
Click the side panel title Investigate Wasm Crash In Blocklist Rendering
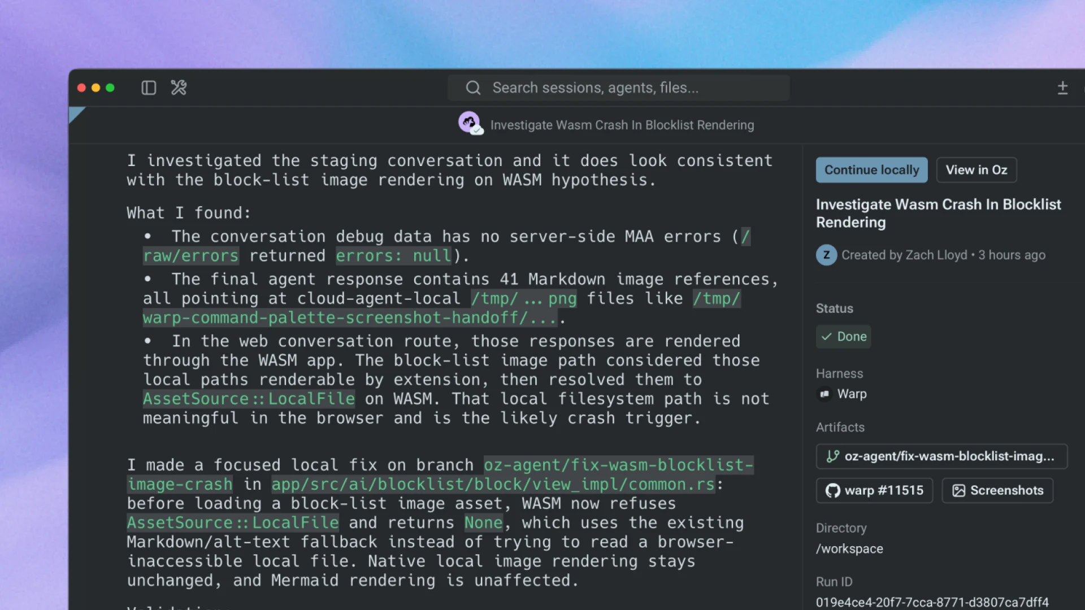click(x=938, y=213)
